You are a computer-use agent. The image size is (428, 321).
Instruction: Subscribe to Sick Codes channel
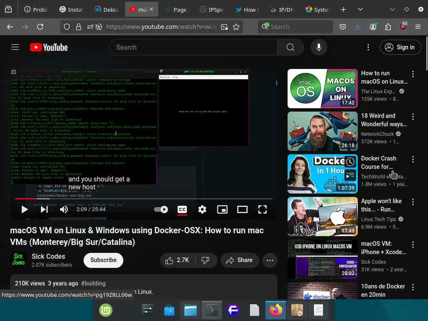coord(104,260)
